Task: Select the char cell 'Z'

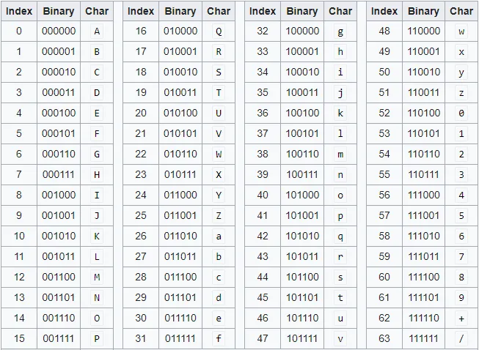Action: point(219,215)
